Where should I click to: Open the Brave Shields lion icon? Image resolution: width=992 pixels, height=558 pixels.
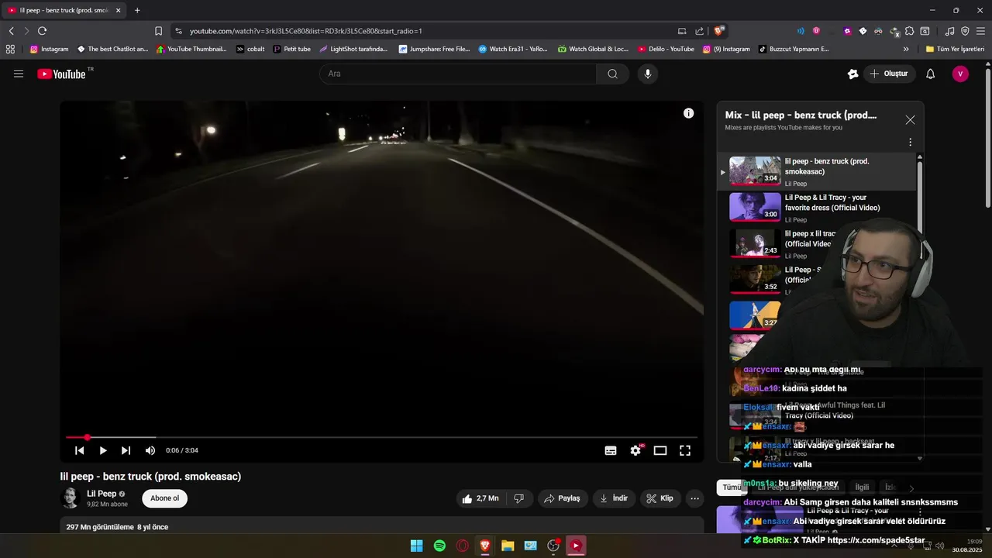pyautogui.click(x=719, y=31)
